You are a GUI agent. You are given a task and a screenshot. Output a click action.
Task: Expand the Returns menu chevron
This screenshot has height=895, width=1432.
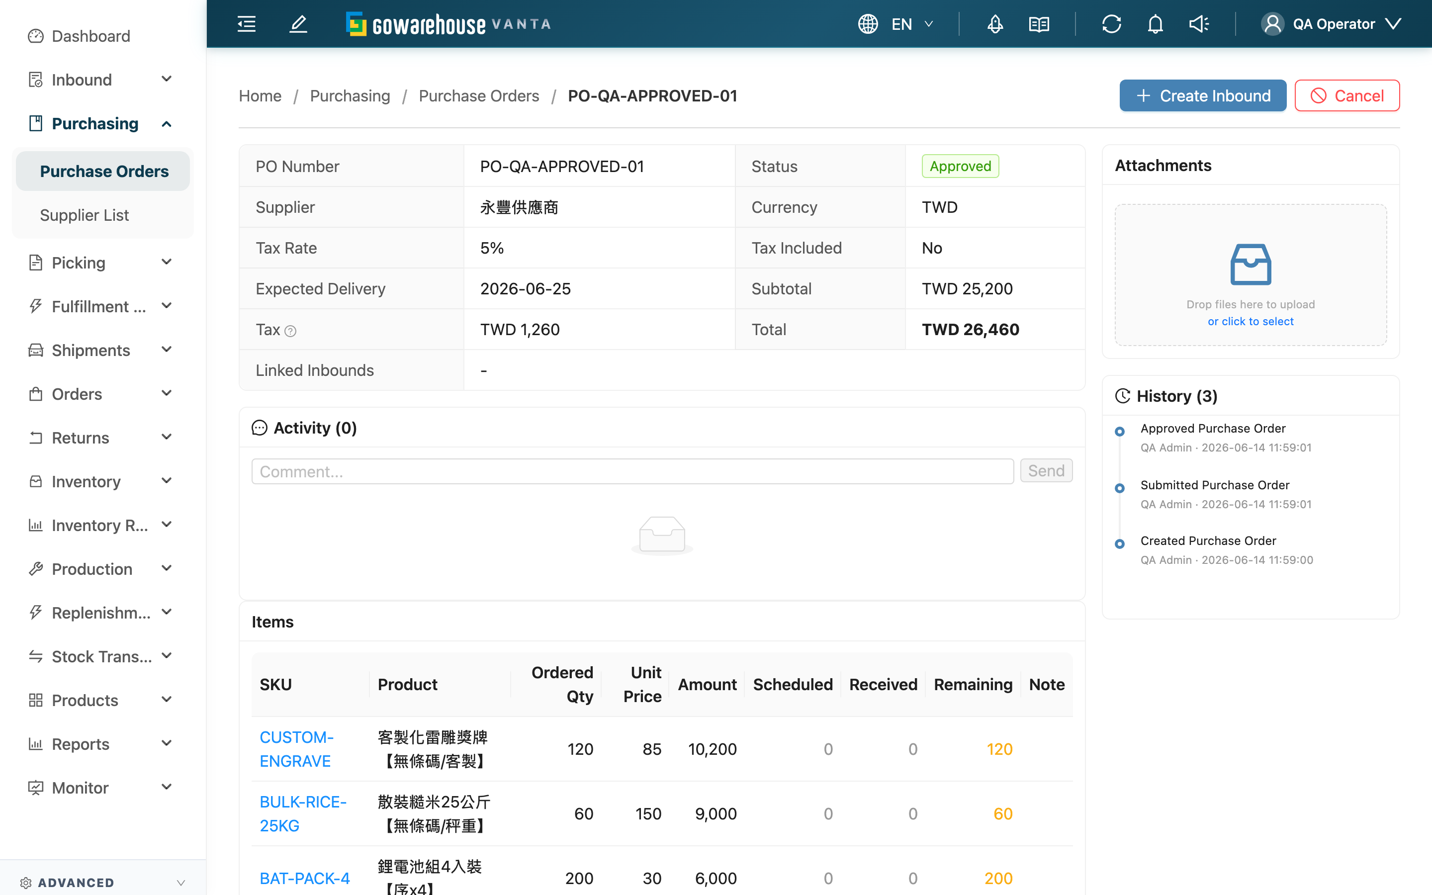167,437
